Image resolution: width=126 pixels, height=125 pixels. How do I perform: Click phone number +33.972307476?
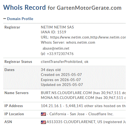pos(60,54)
